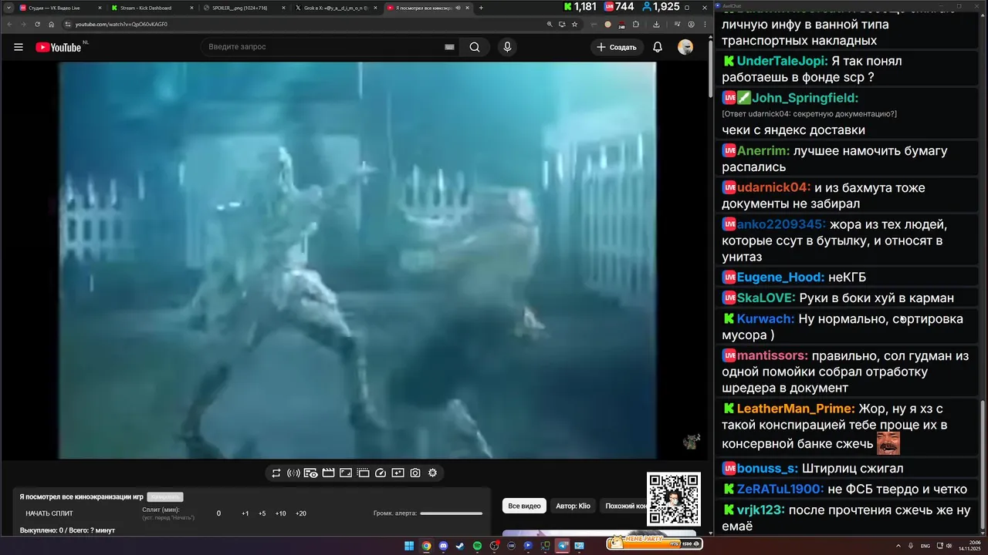Bookmark the page with the star icon
This screenshot has height=555, width=988.
(575, 24)
